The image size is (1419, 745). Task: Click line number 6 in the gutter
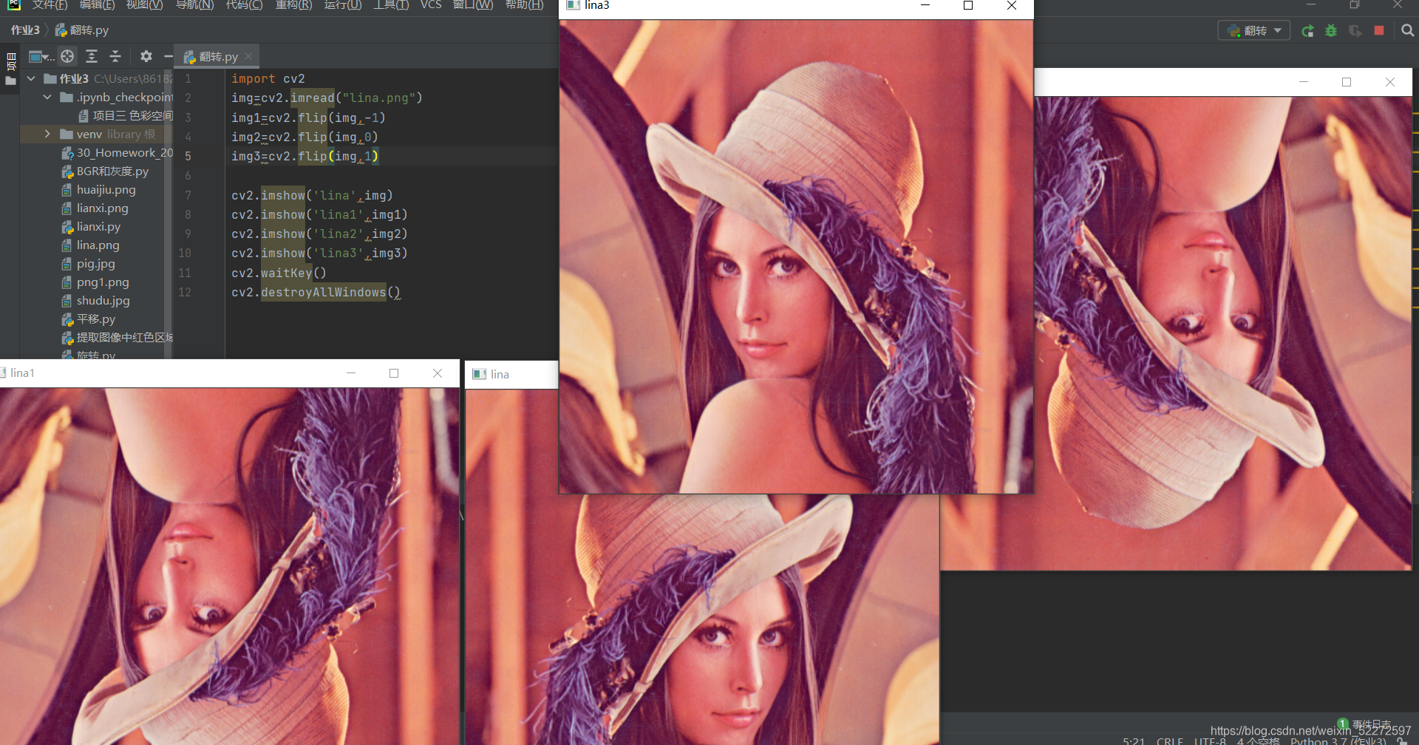click(x=188, y=176)
